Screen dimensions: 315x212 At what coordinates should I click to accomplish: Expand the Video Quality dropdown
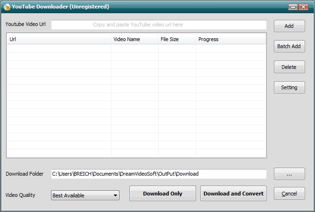pos(85,195)
